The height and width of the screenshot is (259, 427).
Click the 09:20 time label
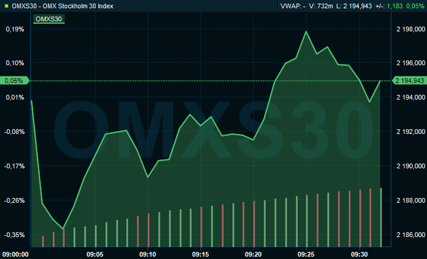click(254, 254)
